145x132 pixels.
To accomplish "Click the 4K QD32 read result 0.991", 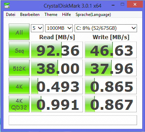I will click(57, 104).
